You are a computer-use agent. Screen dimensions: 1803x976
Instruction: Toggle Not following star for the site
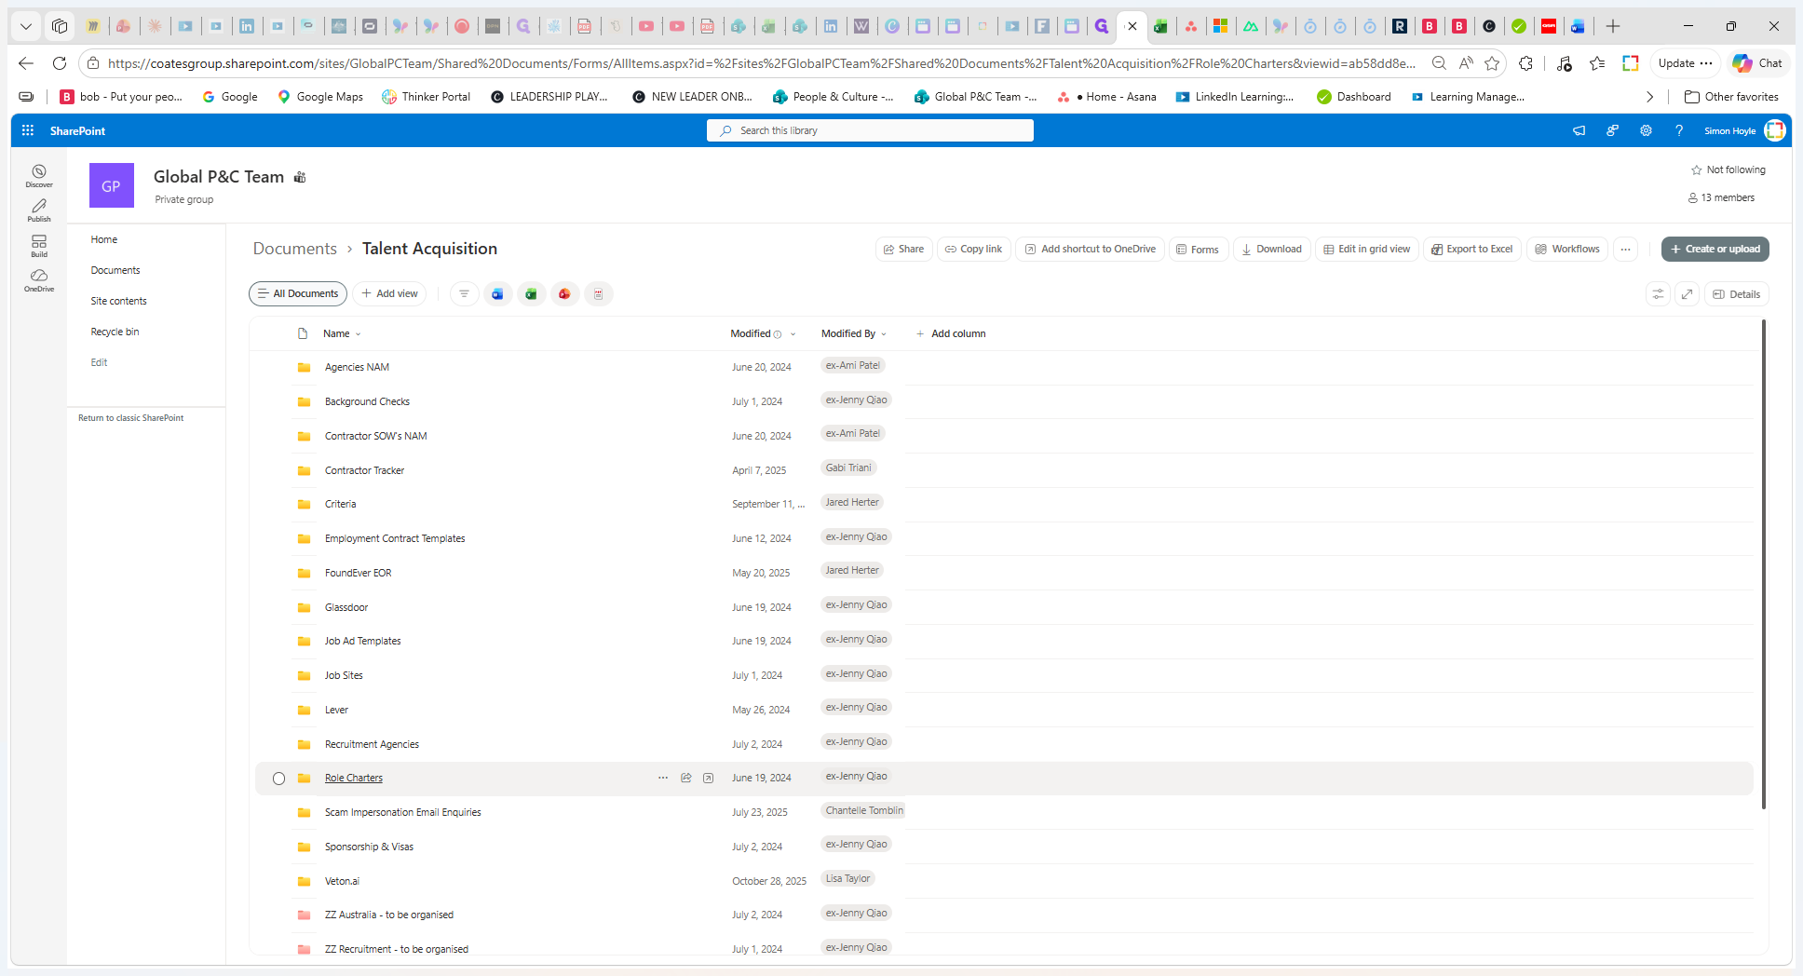pyautogui.click(x=1728, y=169)
